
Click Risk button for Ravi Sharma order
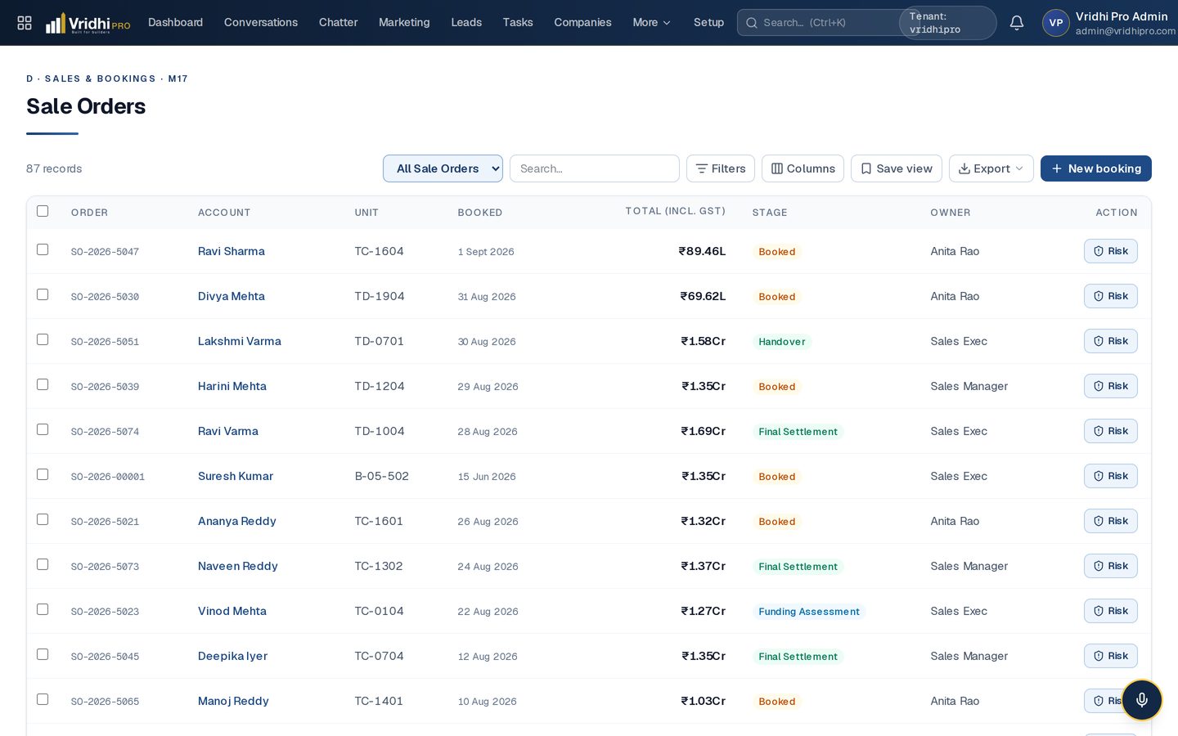1111,251
